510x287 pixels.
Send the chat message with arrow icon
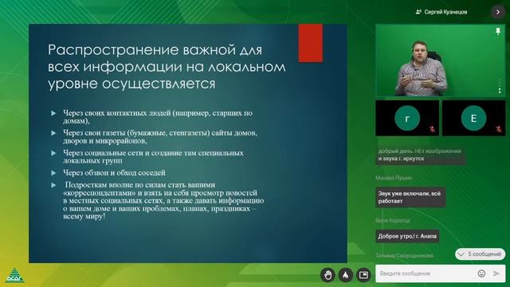[x=496, y=273]
